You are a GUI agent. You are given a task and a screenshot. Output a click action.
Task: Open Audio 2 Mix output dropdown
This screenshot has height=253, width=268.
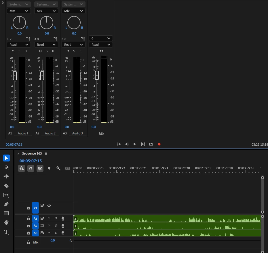(x=46, y=11)
